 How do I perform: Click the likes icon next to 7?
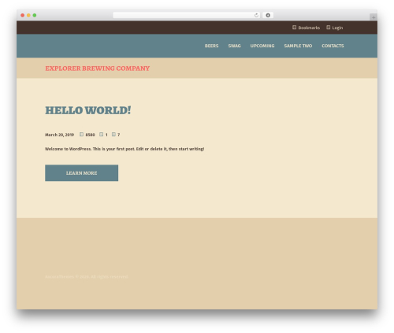click(113, 135)
